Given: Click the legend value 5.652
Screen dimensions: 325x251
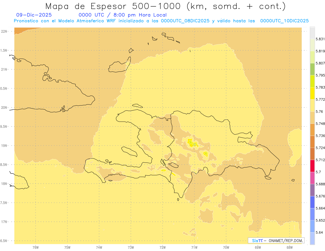Looking at the screenshot, I should coord(320,220).
